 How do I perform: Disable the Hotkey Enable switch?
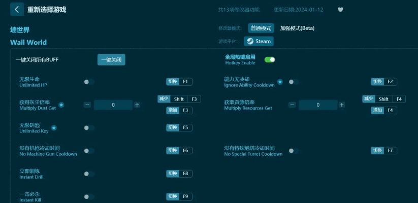[x=270, y=60]
